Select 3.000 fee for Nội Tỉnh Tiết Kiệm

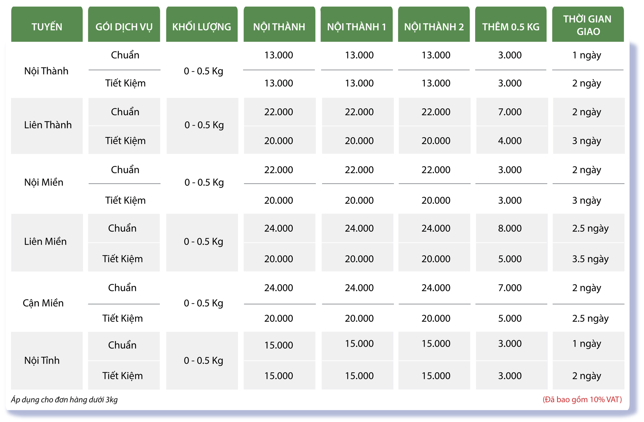pyautogui.click(x=510, y=376)
